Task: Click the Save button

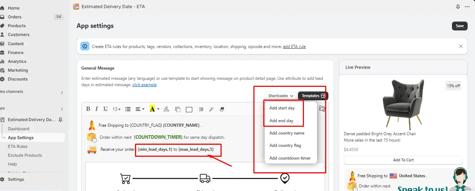Action: point(459,26)
